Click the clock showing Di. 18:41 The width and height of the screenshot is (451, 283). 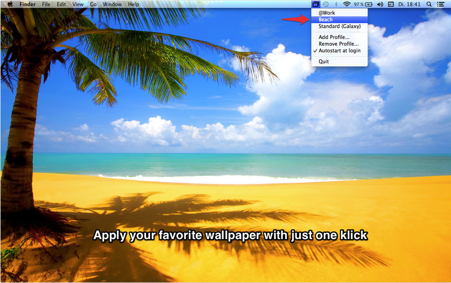click(x=409, y=4)
